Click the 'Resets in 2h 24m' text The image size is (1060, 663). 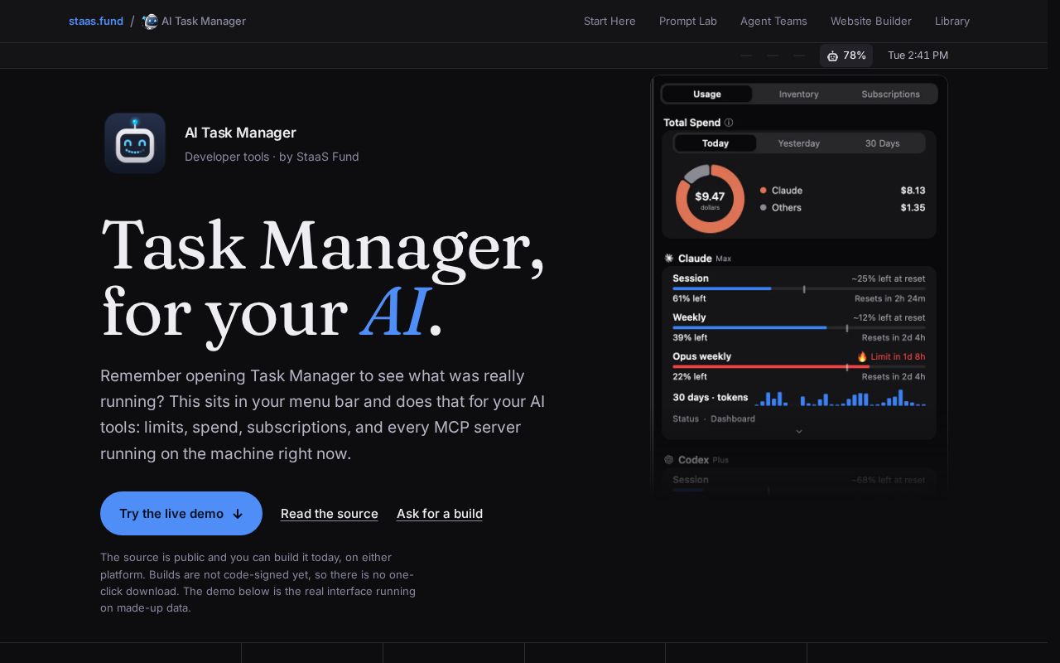point(890,298)
